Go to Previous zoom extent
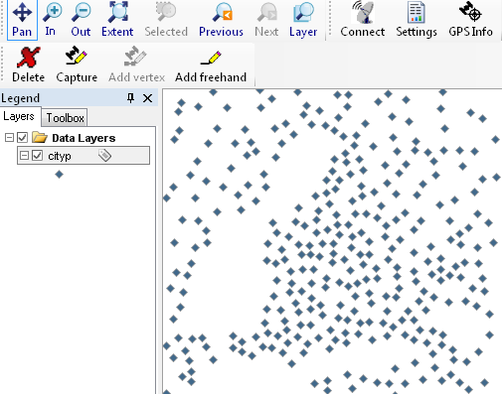 tap(221, 20)
